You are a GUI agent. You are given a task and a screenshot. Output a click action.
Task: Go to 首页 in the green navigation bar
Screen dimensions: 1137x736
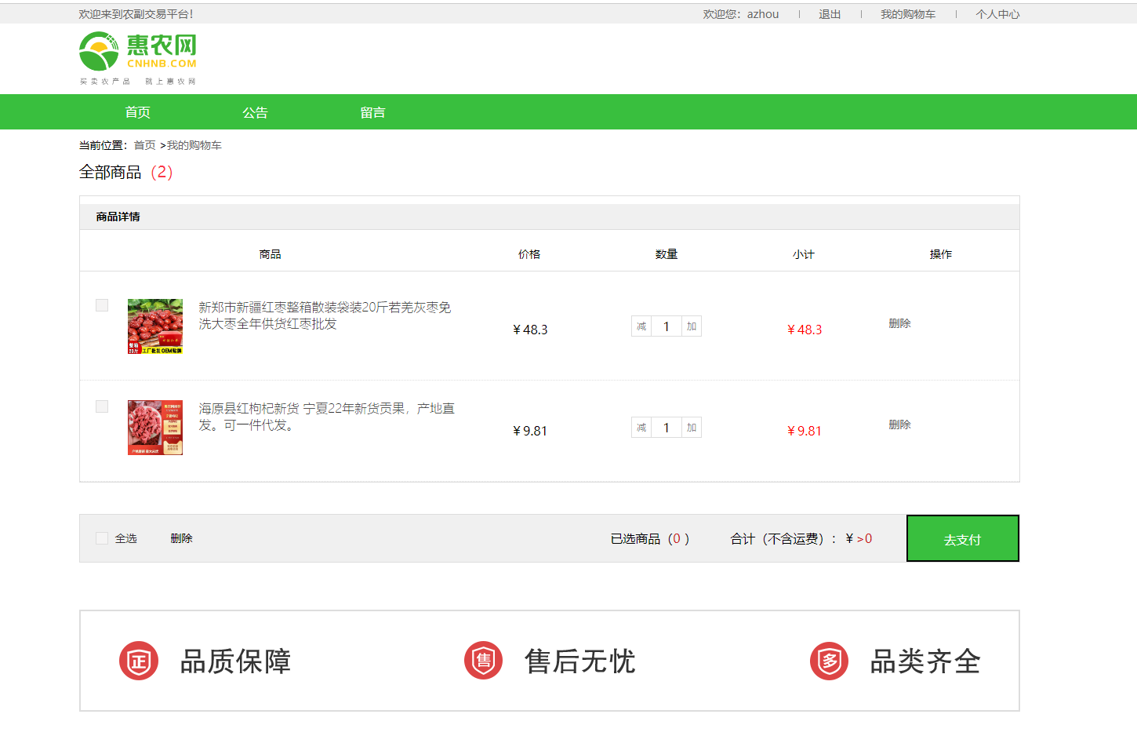pos(138,112)
